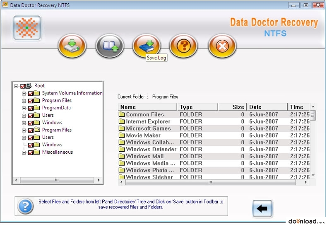This screenshot has height=225, width=327.
Task: Select the 'Windows Mail' name cell
Action: pyautogui.click(x=145, y=156)
